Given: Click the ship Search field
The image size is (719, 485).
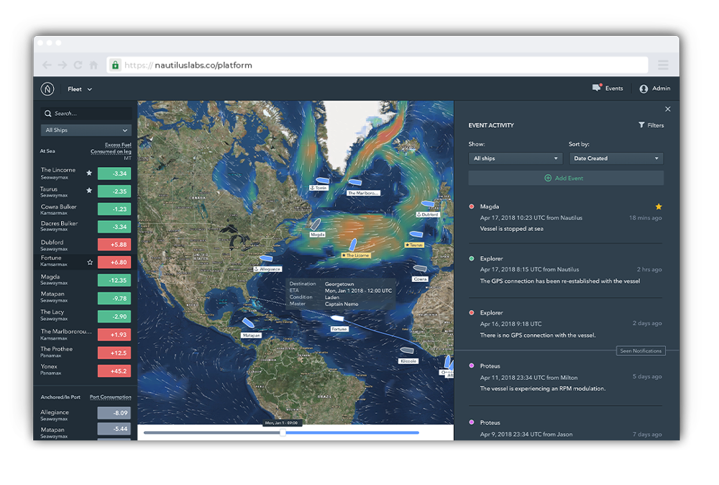Looking at the screenshot, I should (86, 114).
